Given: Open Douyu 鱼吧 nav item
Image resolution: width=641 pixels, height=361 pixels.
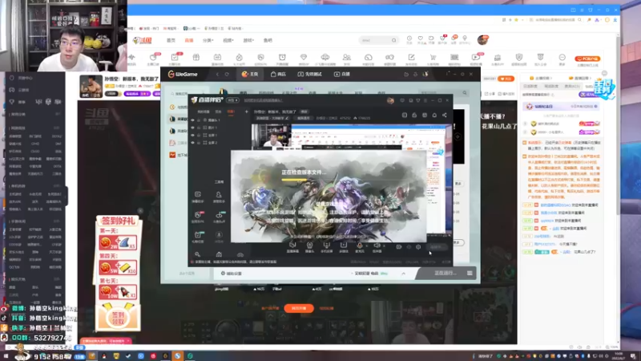Looking at the screenshot, I should point(268,41).
